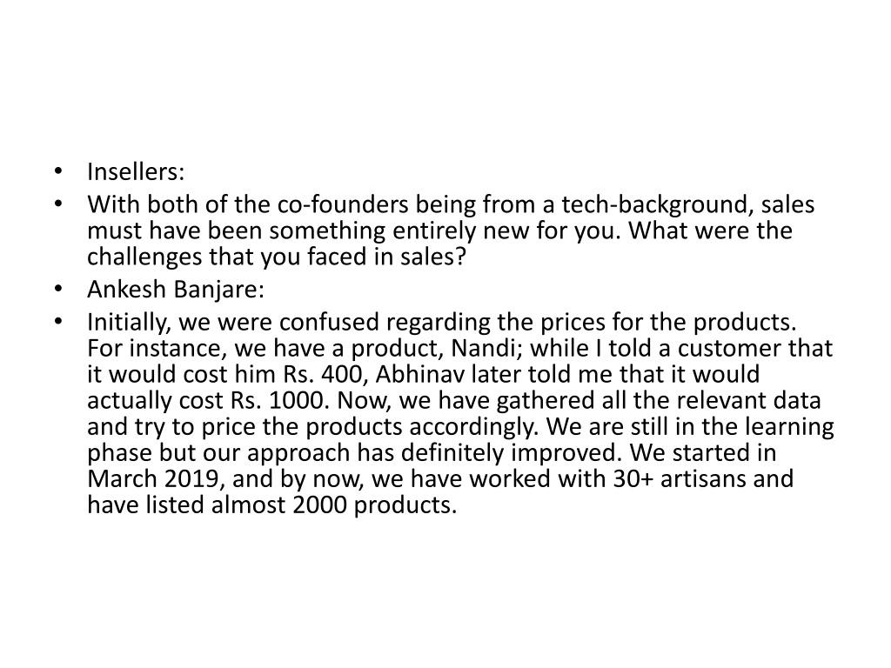Click 'March 2019' in the answer text

tap(153, 479)
